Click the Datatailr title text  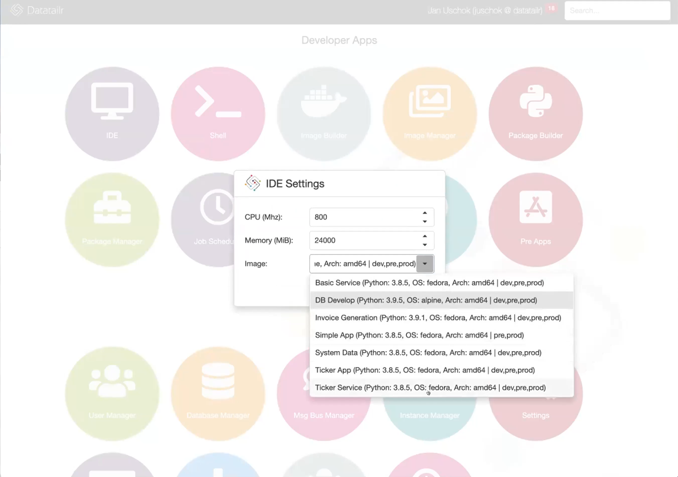45,10
